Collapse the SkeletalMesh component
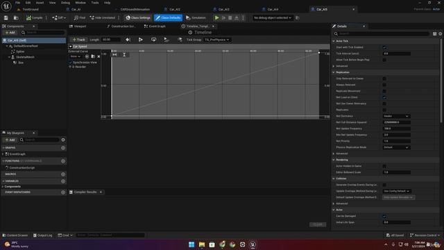Viewport: 444px width, 250px height. (x=9, y=57)
